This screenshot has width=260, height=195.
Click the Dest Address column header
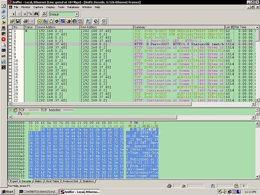tap(106, 27)
